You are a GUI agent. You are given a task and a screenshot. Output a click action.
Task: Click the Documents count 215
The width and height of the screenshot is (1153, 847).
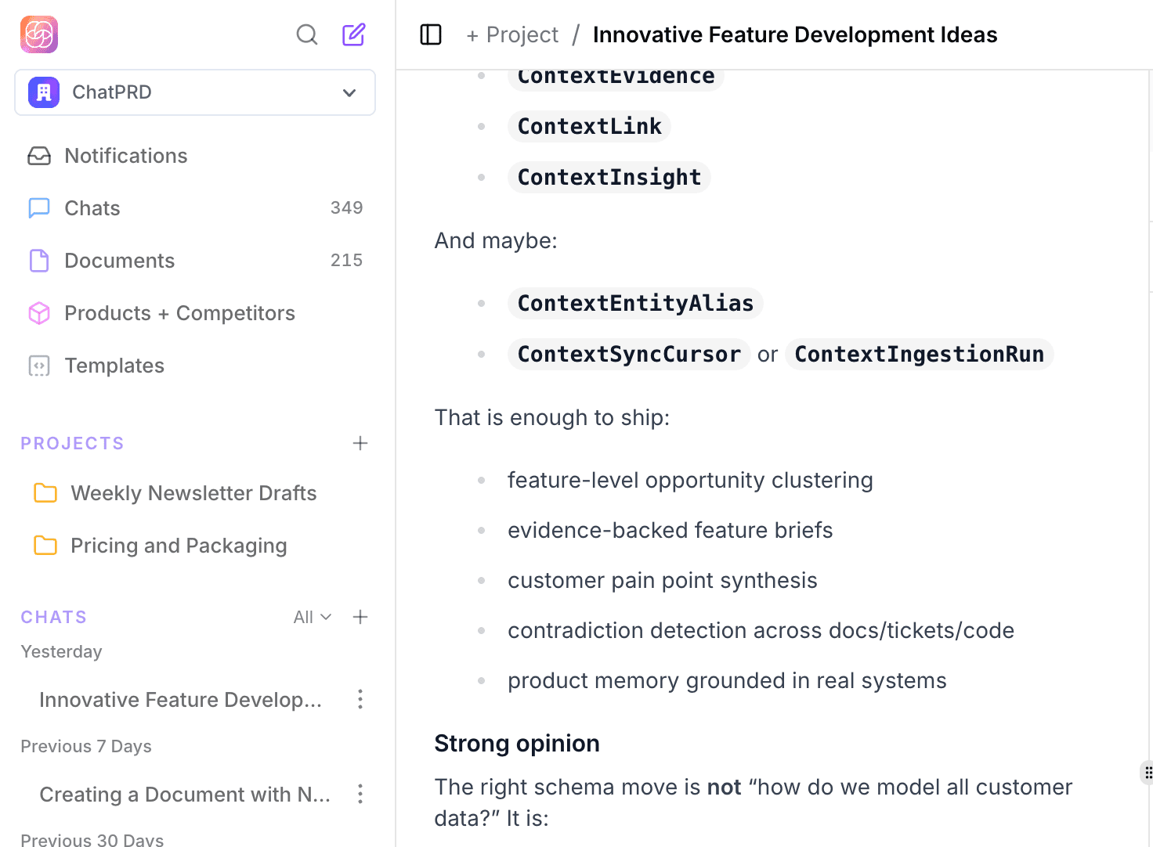pos(347,260)
